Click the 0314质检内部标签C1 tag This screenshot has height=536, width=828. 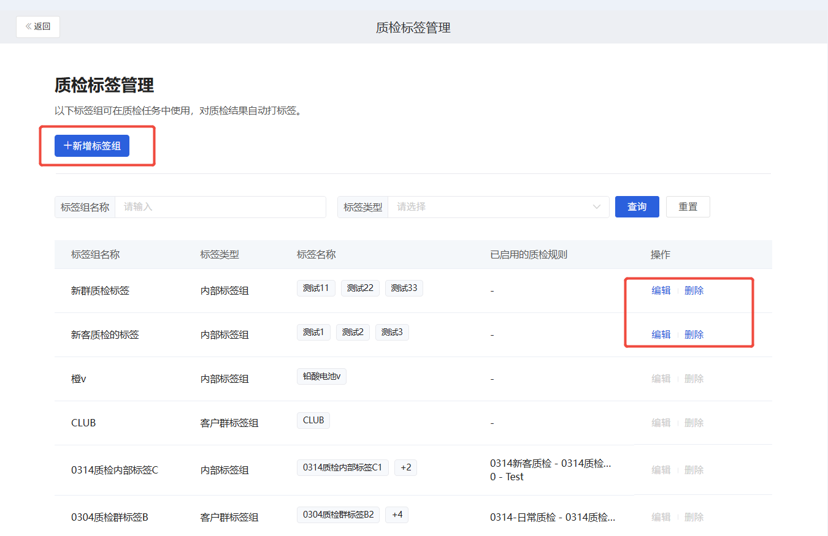pyautogui.click(x=342, y=467)
